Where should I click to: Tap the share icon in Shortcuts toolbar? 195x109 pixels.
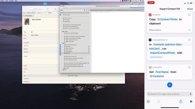pyautogui.click(x=181, y=101)
